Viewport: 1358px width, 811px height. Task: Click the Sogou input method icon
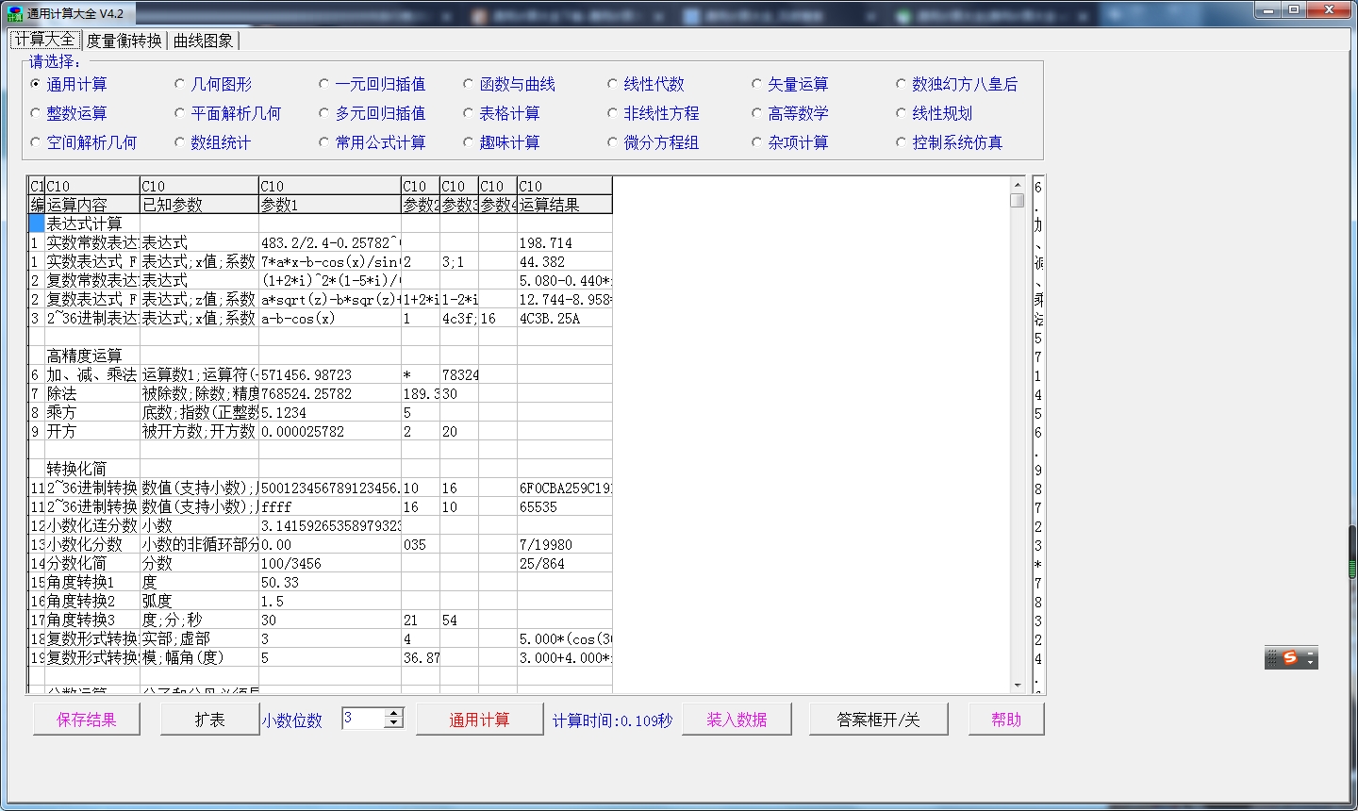(1290, 657)
